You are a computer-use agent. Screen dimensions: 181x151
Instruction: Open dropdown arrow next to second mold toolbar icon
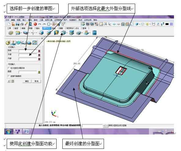[21, 33]
